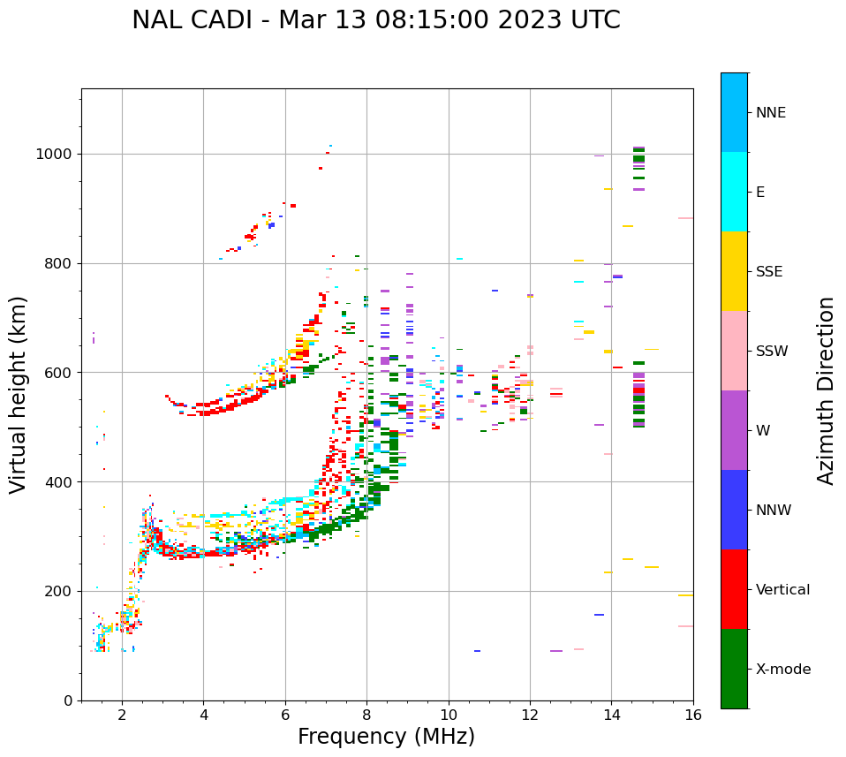Image resolution: width=846 pixels, height=757 pixels.
Task: Click the NNE light-blue colorbar segment
Action: (734, 112)
